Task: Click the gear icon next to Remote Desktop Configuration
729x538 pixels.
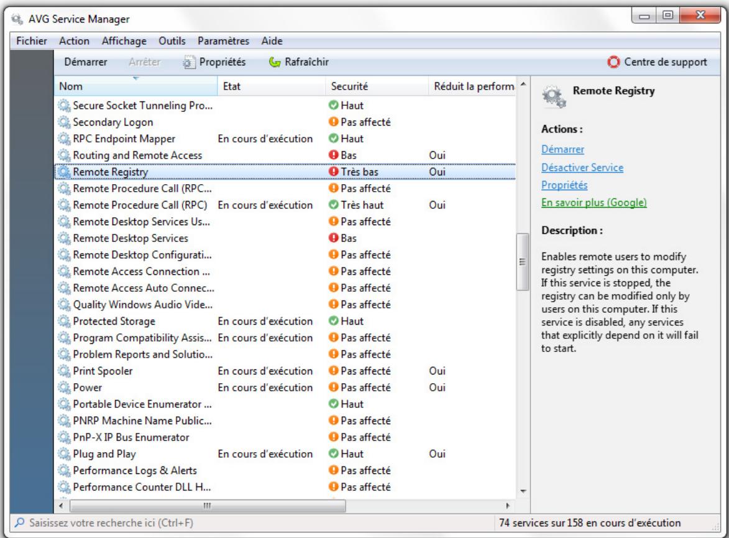Action: pos(63,254)
